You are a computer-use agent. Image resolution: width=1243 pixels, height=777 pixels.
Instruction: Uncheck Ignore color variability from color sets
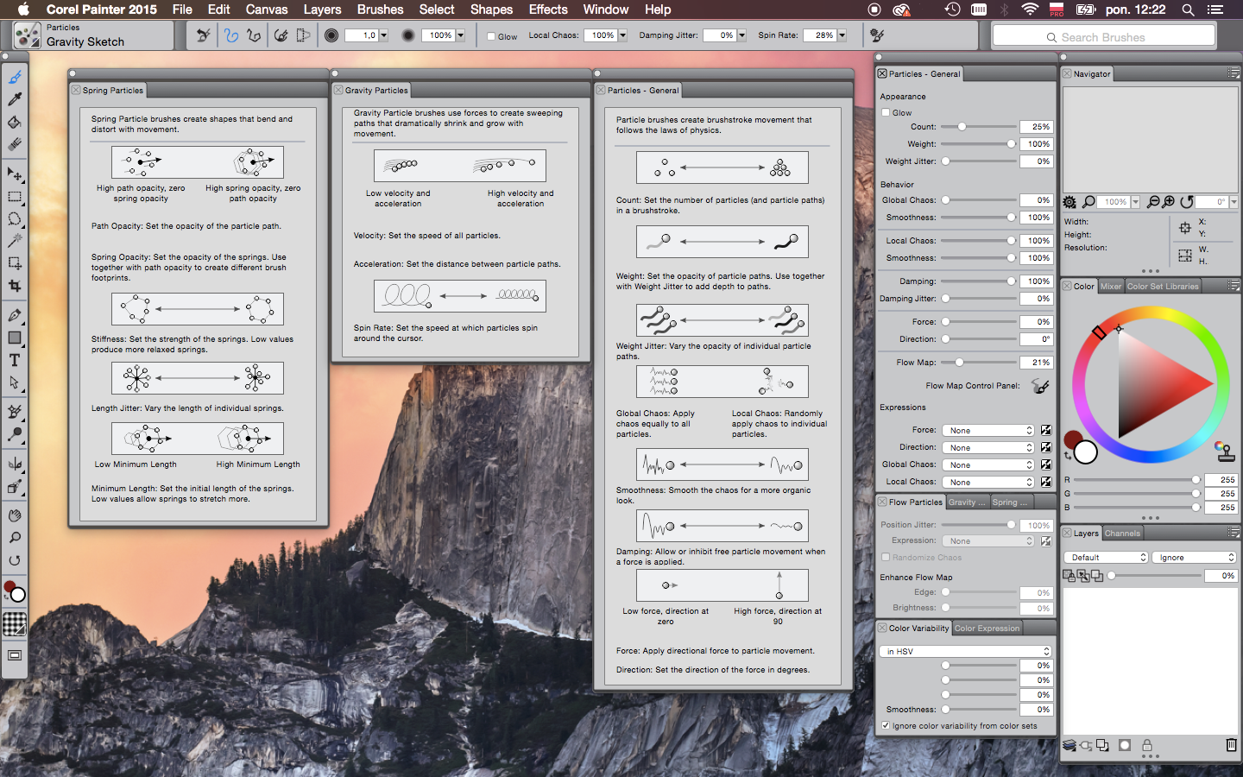[886, 726]
